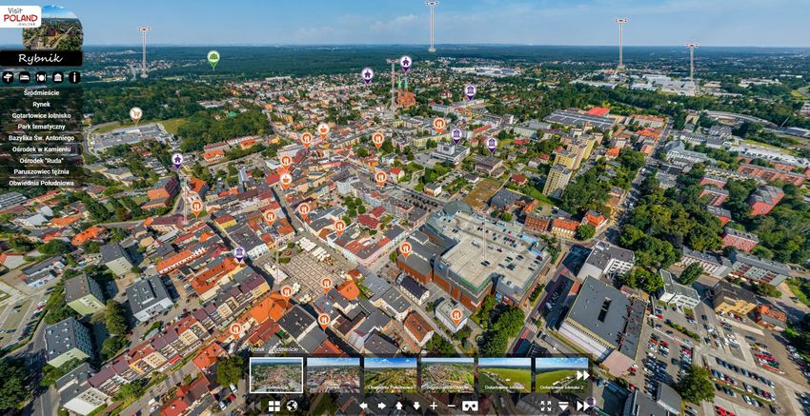Enable VR headset mode
Screen dimensions: 810x416
(469, 406)
